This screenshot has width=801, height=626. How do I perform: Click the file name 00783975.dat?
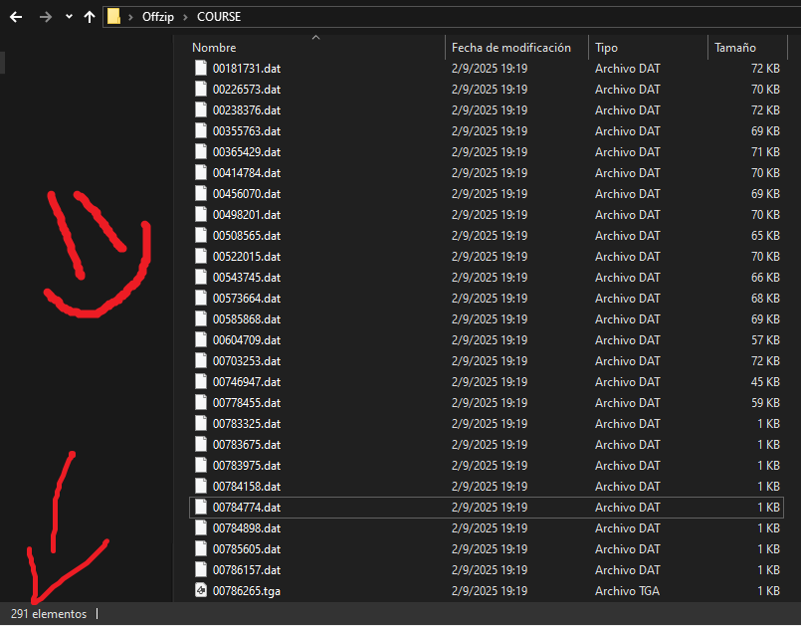[247, 466]
